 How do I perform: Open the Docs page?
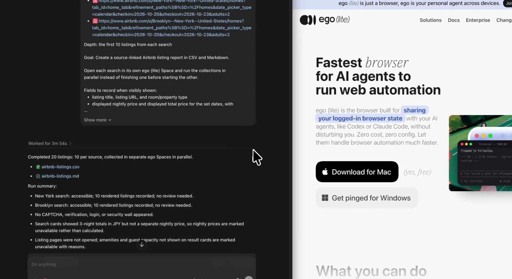point(454,20)
